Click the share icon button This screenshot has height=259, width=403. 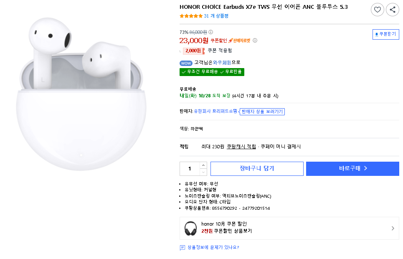[393, 10]
